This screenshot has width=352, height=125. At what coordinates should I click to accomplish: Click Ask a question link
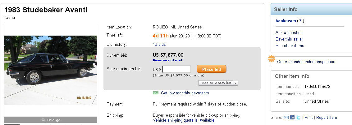tap(289, 32)
